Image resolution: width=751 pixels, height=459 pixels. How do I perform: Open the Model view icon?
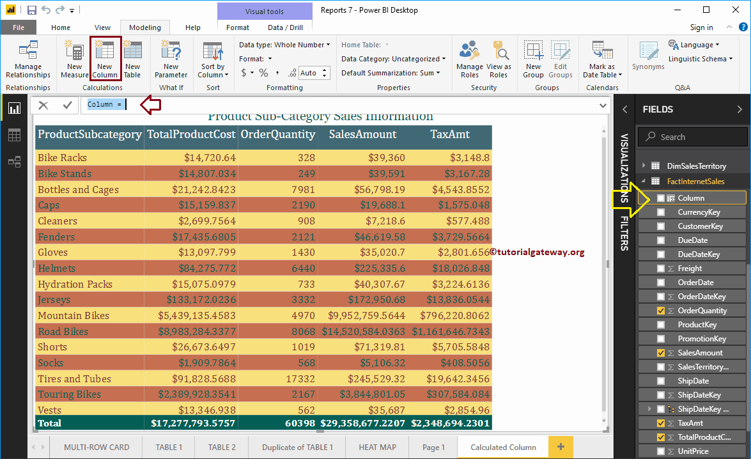(x=14, y=162)
